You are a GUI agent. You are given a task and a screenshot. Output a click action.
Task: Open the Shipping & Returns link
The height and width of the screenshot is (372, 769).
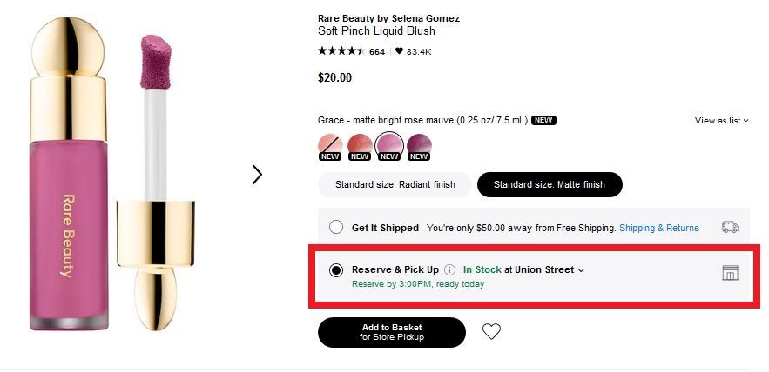point(658,228)
